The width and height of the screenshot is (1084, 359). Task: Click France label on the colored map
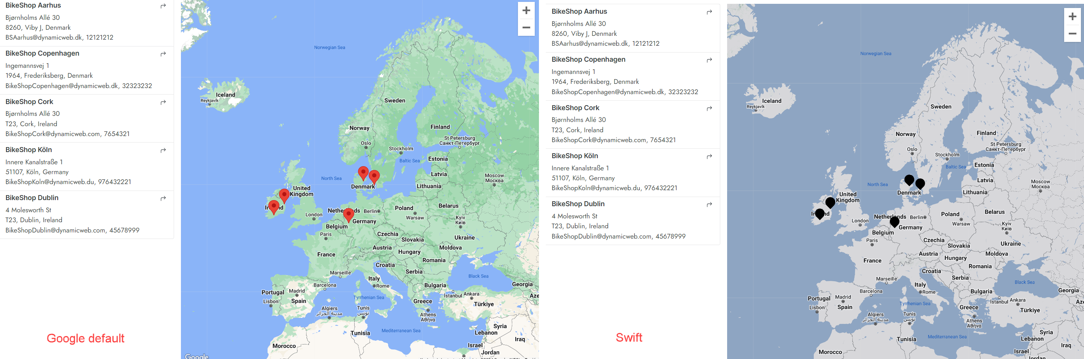click(x=326, y=255)
